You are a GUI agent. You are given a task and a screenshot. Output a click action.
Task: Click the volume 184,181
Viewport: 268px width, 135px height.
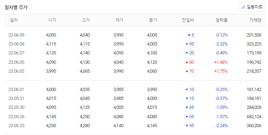click(x=254, y=98)
